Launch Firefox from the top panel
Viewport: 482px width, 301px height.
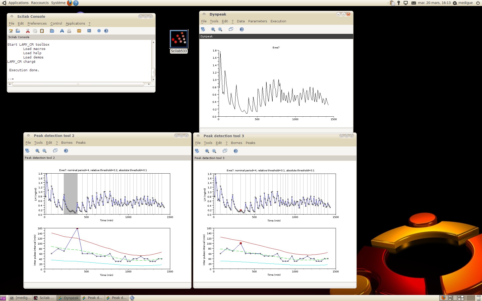click(70, 3)
